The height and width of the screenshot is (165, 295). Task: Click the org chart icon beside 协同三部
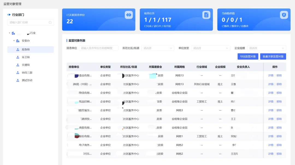pyautogui.click(x=18, y=73)
